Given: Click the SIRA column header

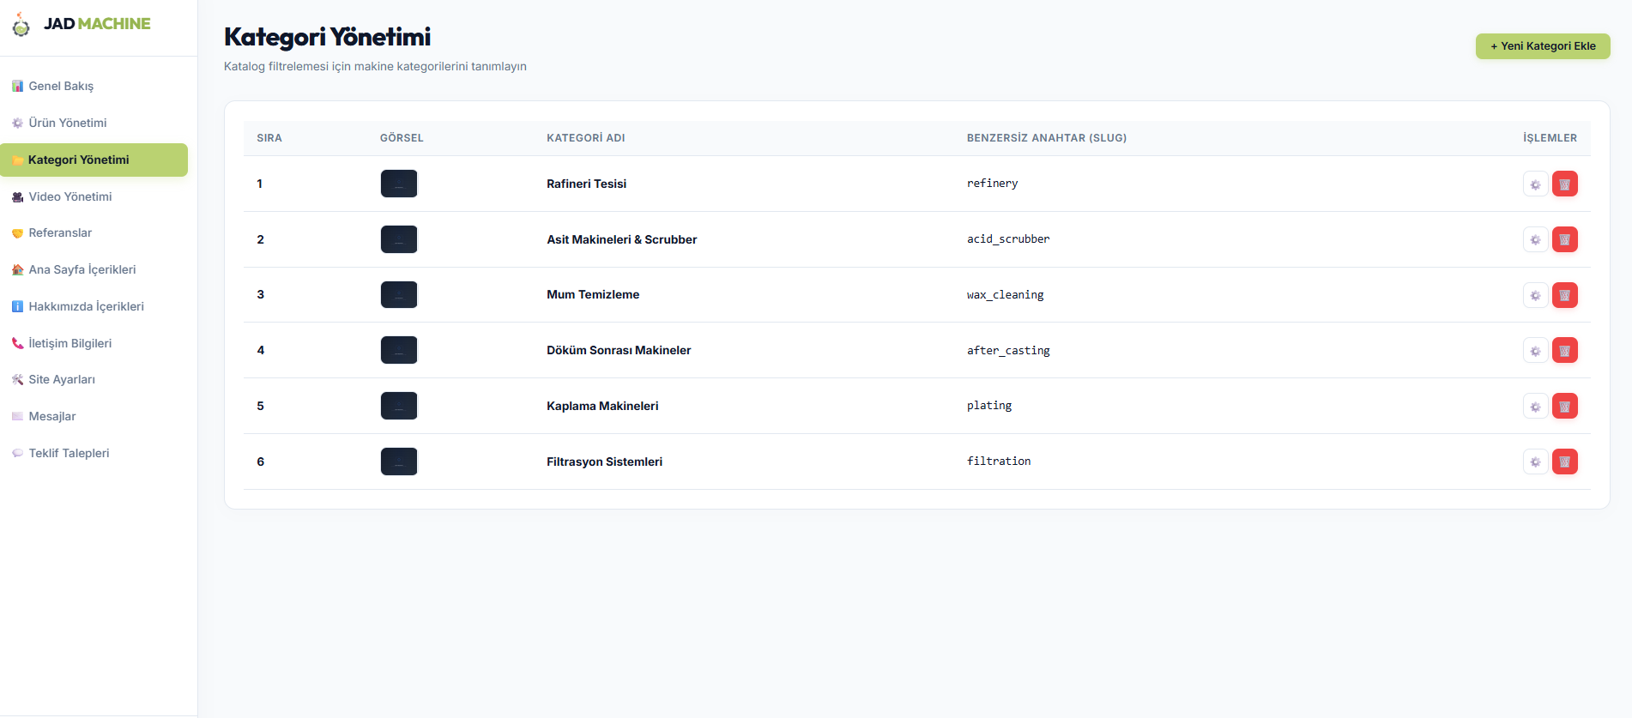Looking at the screenshot, I should tap(269, 138).
